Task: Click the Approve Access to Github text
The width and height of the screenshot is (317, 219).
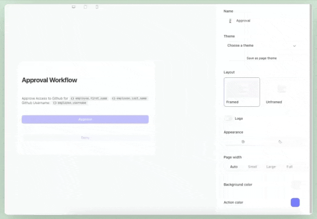Action: (45, 98)
